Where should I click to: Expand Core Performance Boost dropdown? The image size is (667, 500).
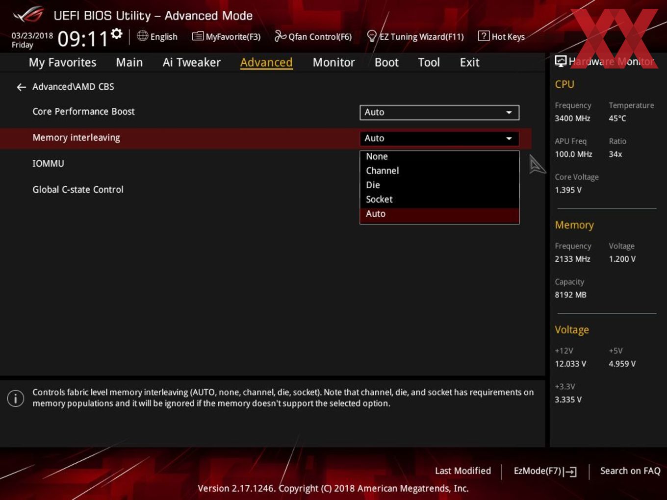439,112
